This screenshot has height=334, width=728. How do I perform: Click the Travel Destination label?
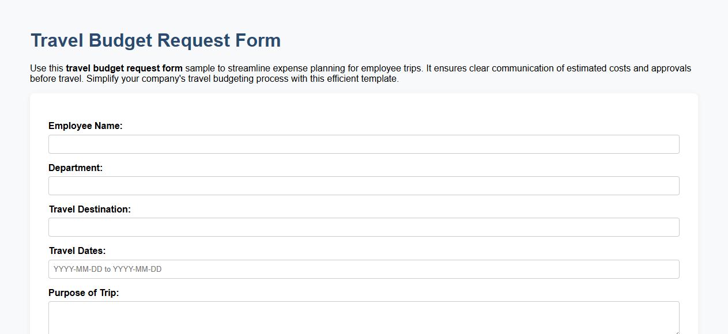[x=89, y=209]
